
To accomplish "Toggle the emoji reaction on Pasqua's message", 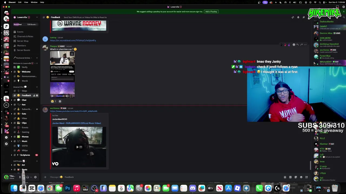I will pyautogui.click(x=54, y=101).
